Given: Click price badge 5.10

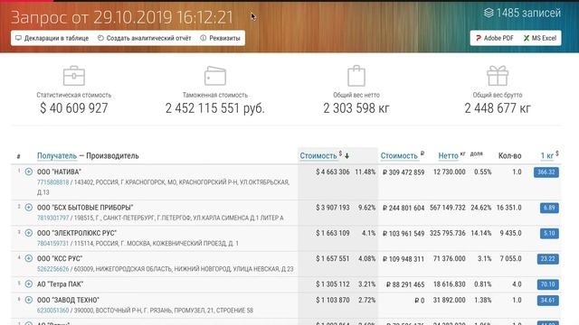Looking at the screenshot, I should 549,233.
